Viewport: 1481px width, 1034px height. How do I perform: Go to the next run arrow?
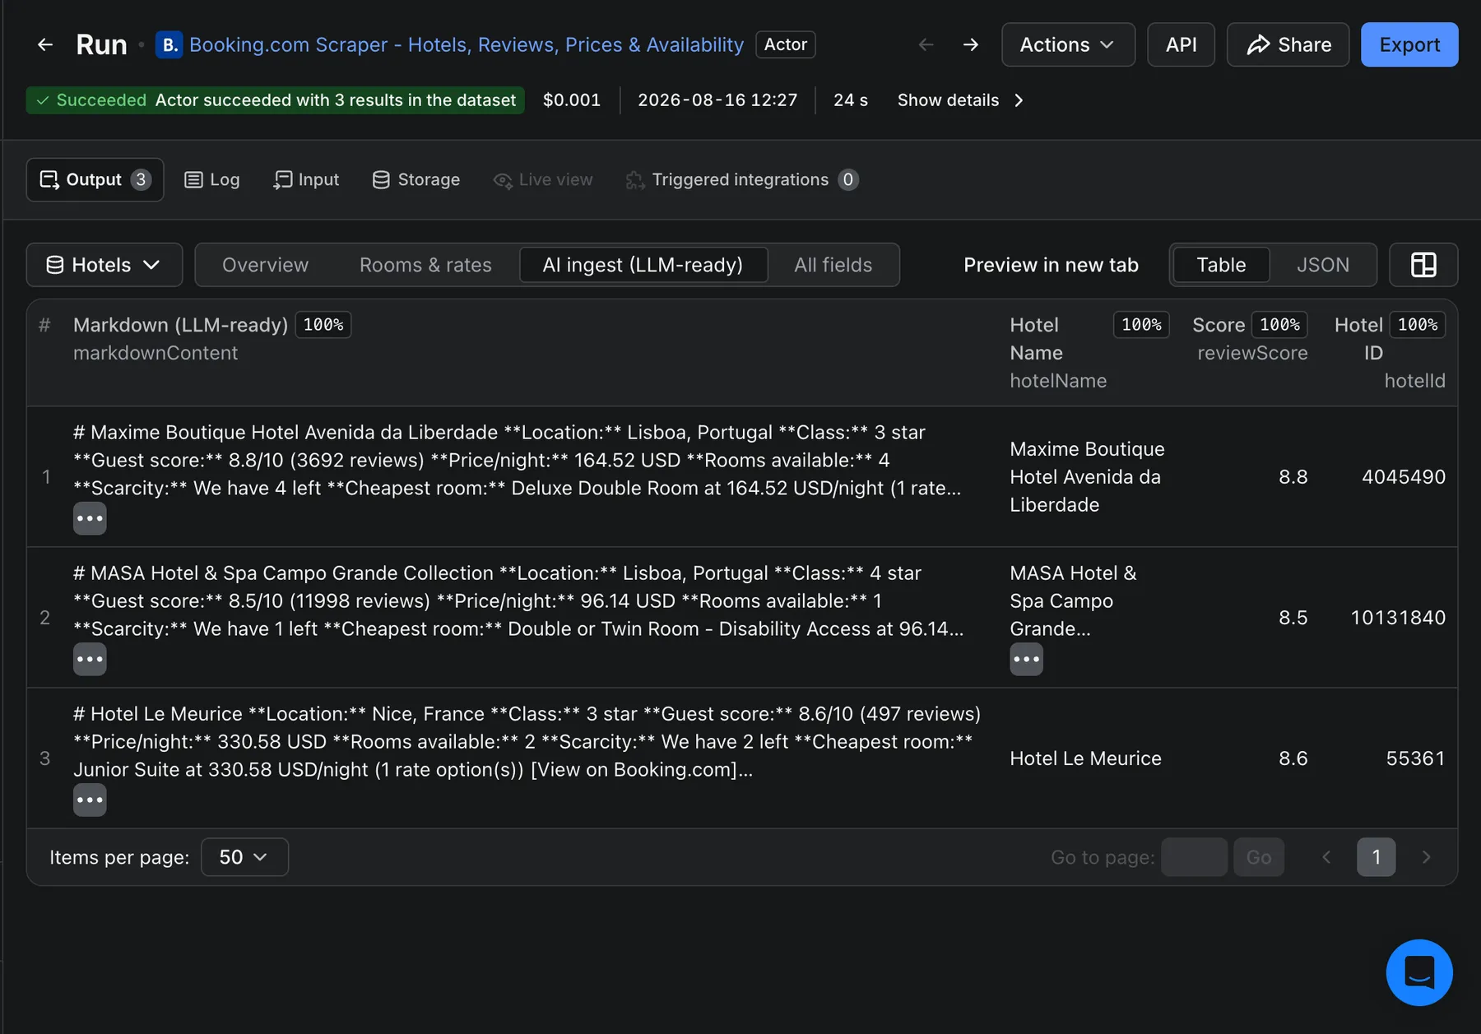coord(971,44)
